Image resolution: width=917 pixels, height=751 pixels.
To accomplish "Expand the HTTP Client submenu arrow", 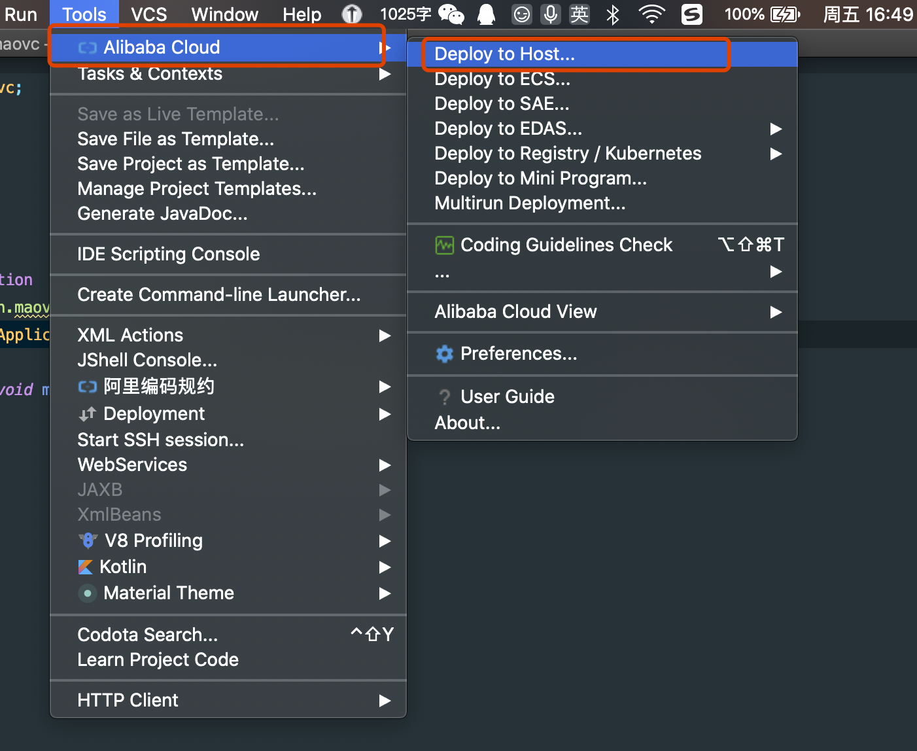I will [x=385, y=701].
